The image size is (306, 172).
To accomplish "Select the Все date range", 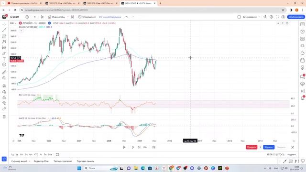I will 50,154.
